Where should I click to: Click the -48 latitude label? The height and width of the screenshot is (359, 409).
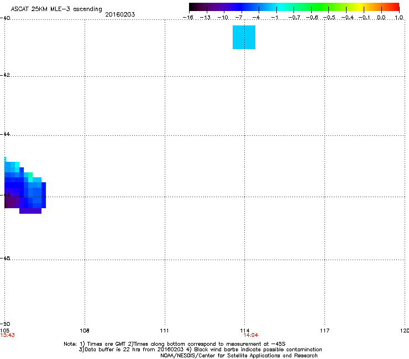[x=5, y=258]
